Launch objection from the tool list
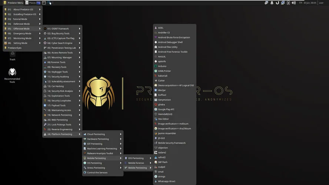Screen dimensions: 329x185 click(175, 148)
